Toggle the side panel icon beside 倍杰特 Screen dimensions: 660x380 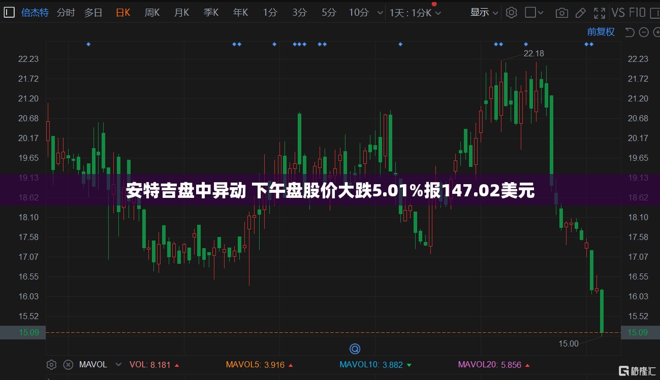click(x=9, y=12)
